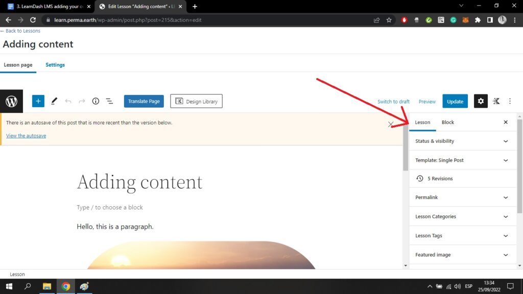Image resolution: width=523 pixels, height=294 pixels.
Task: Click the Undo arrow icon
Action: [68, 101]
